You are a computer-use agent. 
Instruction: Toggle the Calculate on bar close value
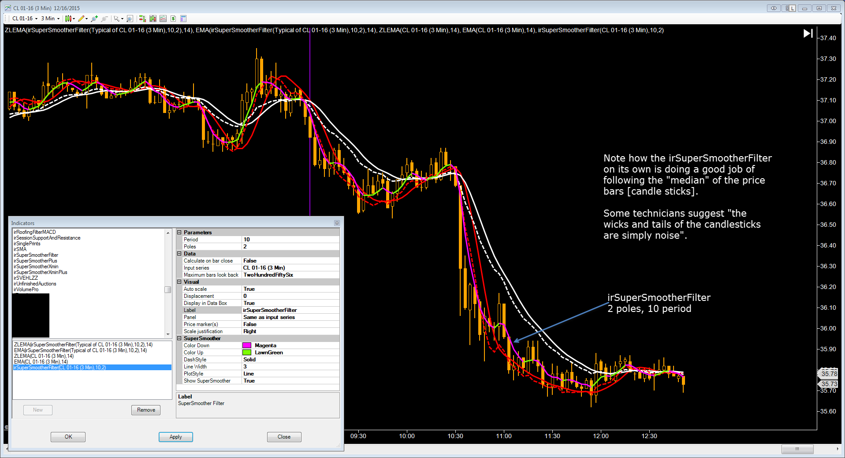291,261
